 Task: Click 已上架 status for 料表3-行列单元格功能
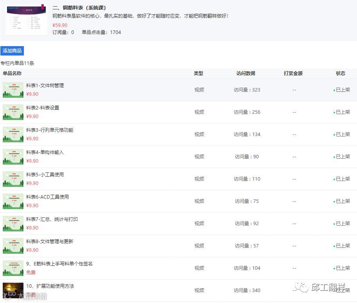pos(341,134)
